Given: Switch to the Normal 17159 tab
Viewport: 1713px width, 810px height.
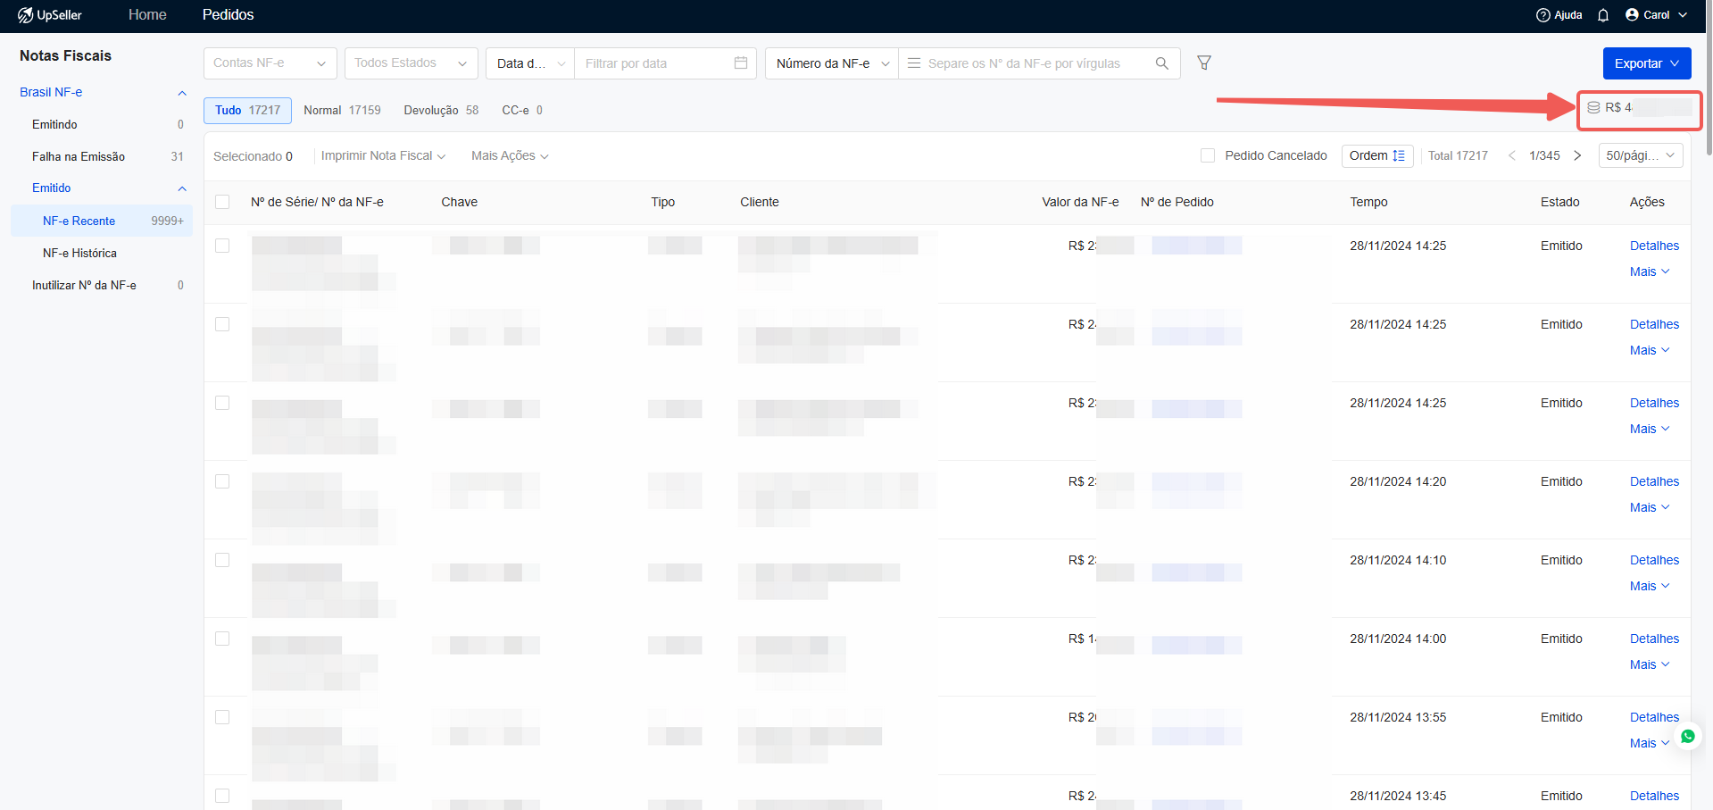Looking at the screenshot, I should coord(342,110).
